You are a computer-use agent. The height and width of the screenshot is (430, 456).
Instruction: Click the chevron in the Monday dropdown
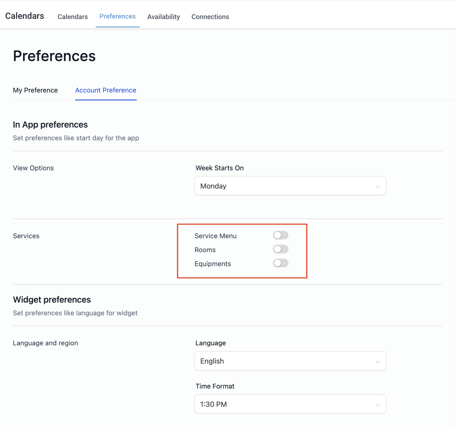click(x=378, y=186)
